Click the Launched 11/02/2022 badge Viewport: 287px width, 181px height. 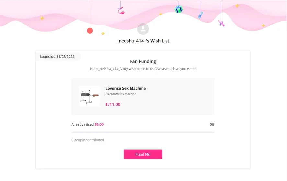point(57,57)
